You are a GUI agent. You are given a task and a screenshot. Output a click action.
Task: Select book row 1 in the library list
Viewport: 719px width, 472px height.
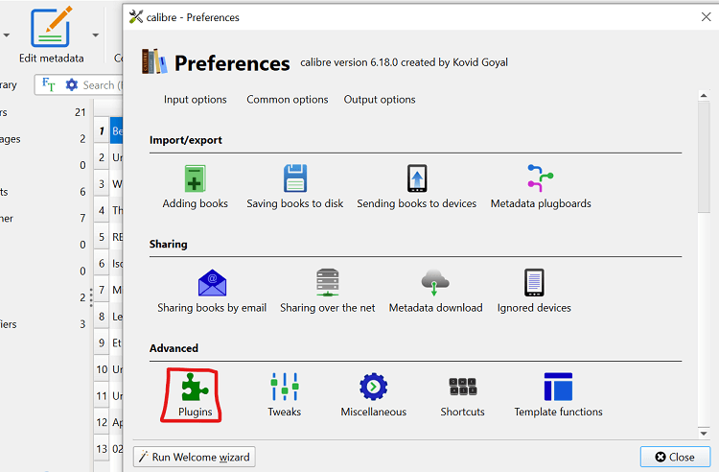coord(108,130)
